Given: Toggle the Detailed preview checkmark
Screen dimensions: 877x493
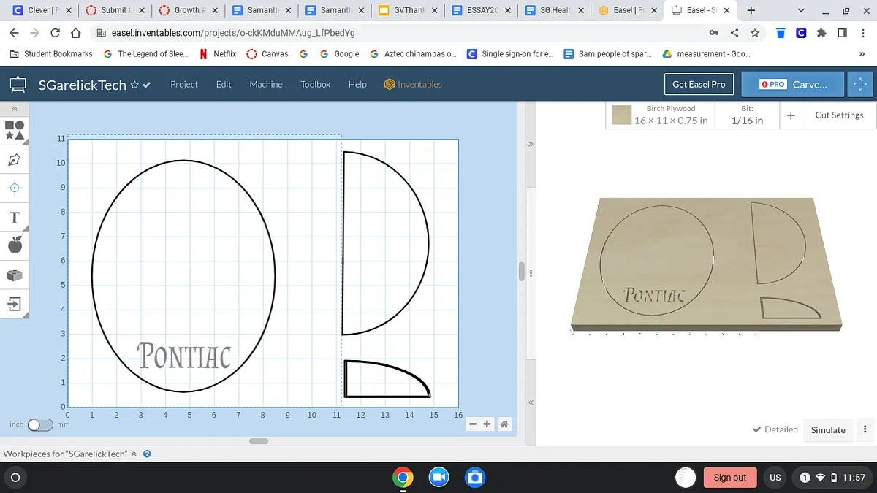Looking at the screenshot, I should pyautogui.click(x=775, y=429).
